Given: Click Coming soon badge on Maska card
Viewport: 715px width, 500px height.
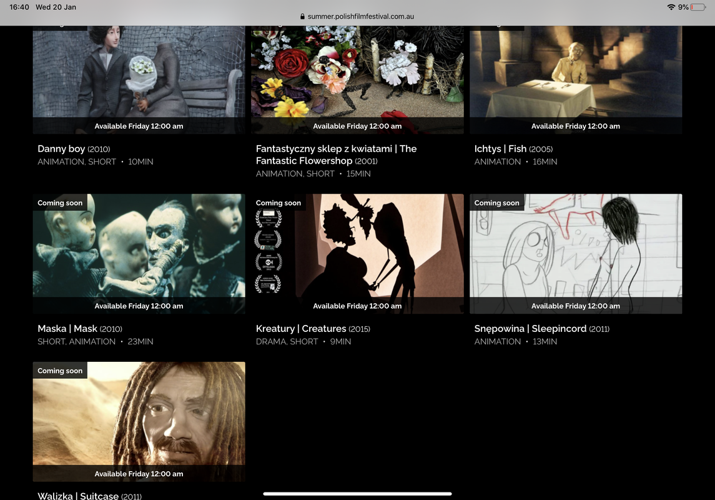Looking at the screenshot, I should point(60,202).
